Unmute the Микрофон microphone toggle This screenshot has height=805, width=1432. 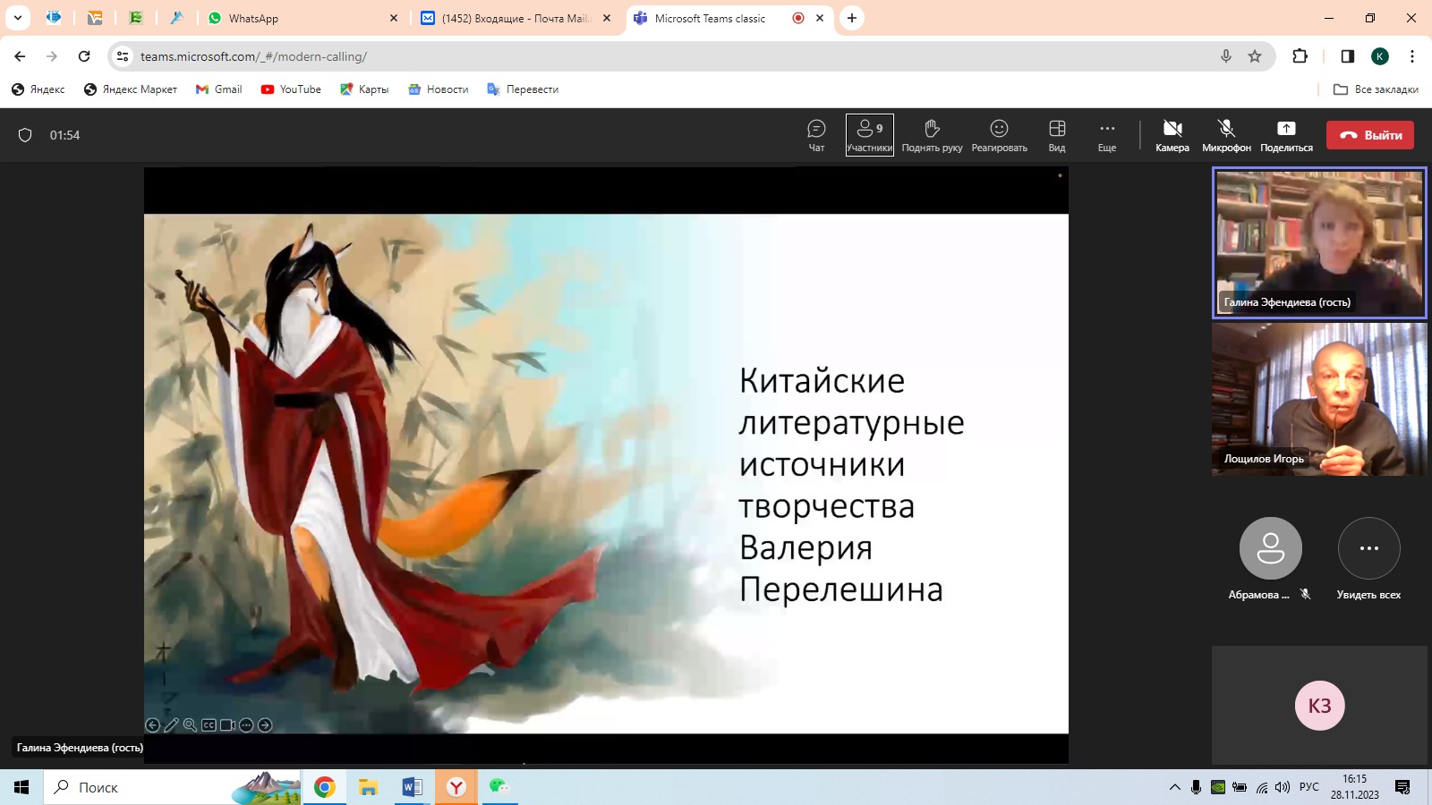point(1226,135)
